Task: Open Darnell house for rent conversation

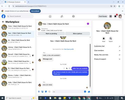Action: 17,55
